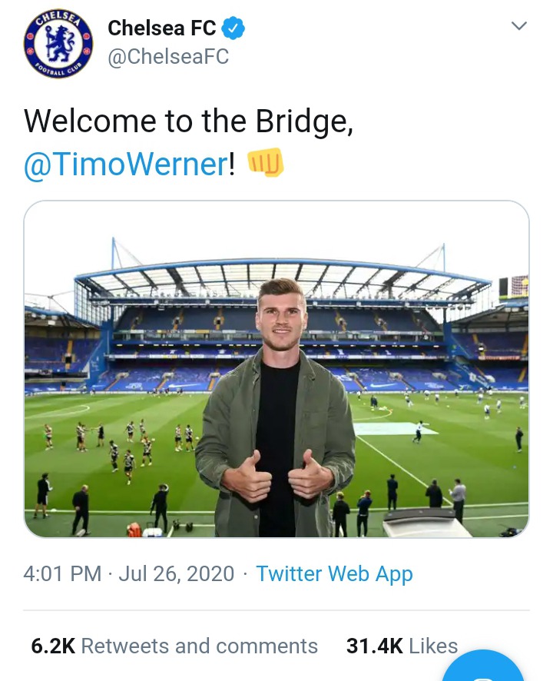Image resolution: width=553 pixels, height=681 pixels.
Task: Click the blue verified badge
Action: click(233, 29)
